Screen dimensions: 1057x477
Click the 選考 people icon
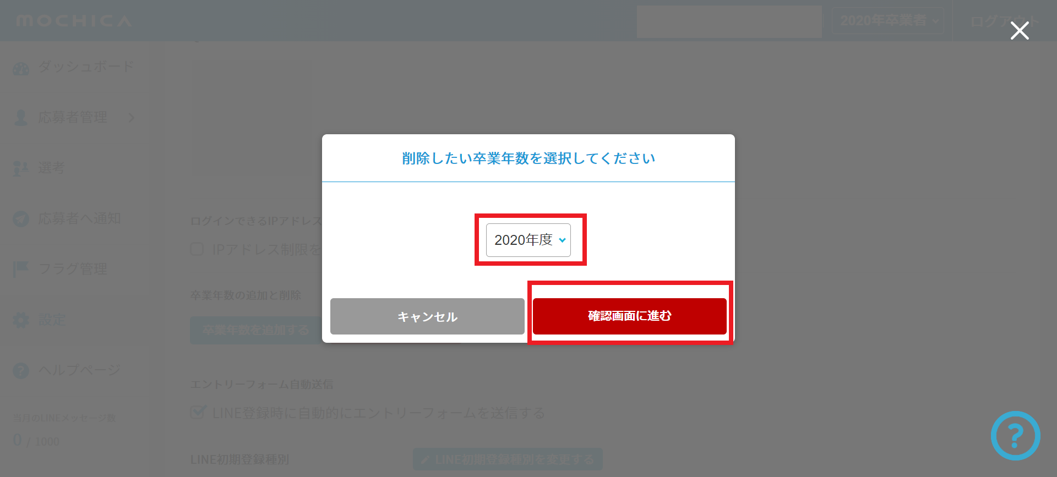click(21, 168)
